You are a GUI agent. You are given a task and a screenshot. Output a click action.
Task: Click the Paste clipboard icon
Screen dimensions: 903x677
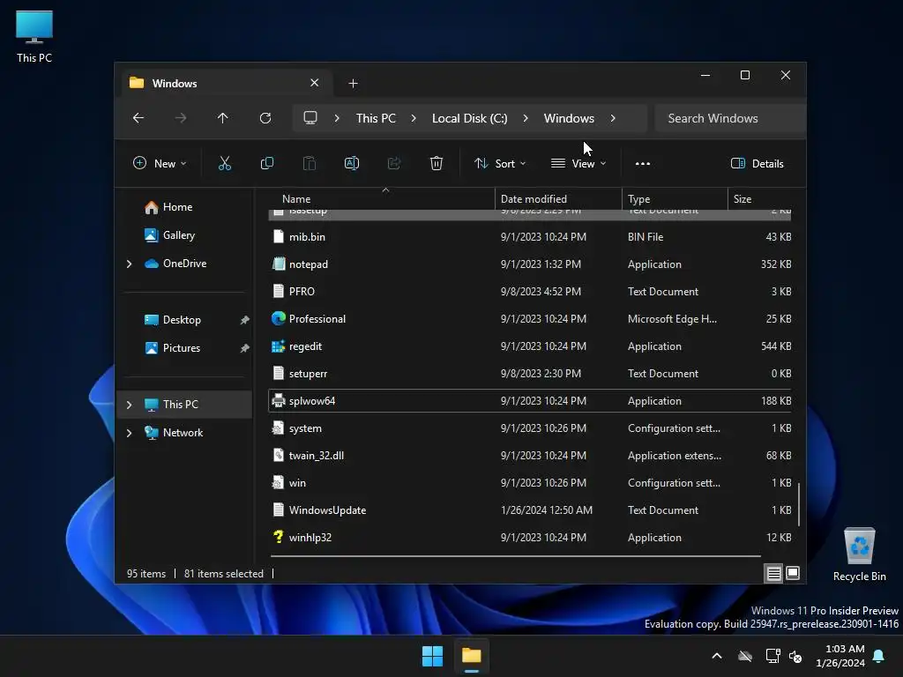pyautogui.click(x=310, y=163)
